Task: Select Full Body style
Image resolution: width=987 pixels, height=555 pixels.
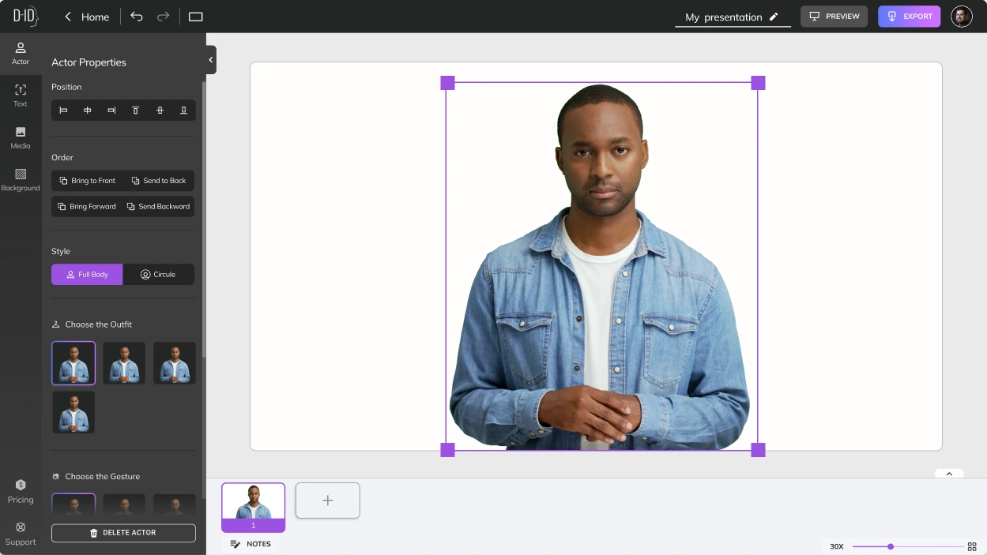Action: pyautogui.click(x=87, y=275)
